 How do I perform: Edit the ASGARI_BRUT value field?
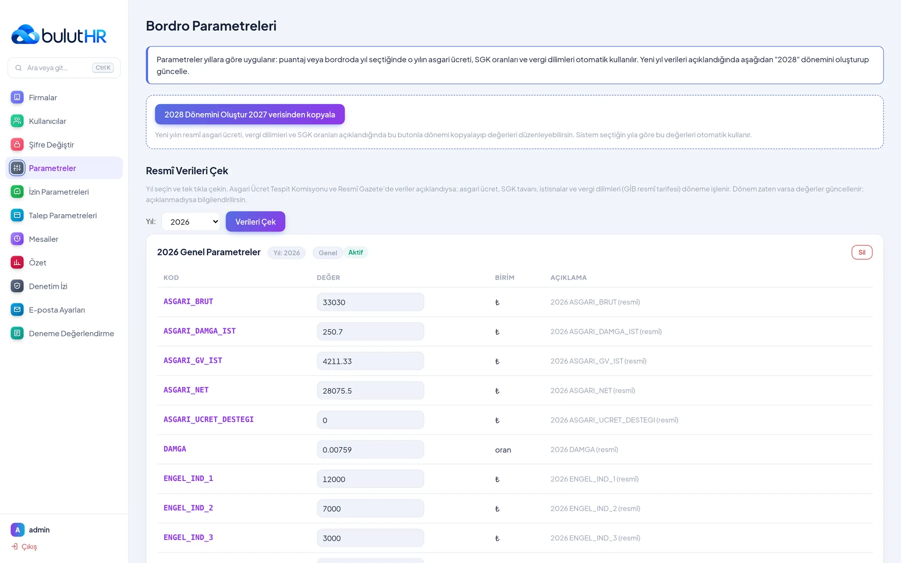[370, 302]
